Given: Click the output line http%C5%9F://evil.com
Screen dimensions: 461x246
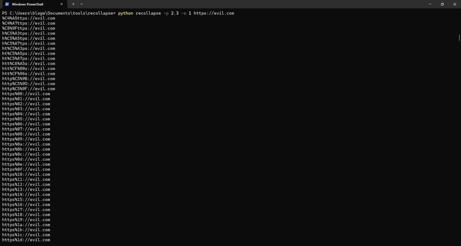Looking at the screenshot, I should click(29, 89).
